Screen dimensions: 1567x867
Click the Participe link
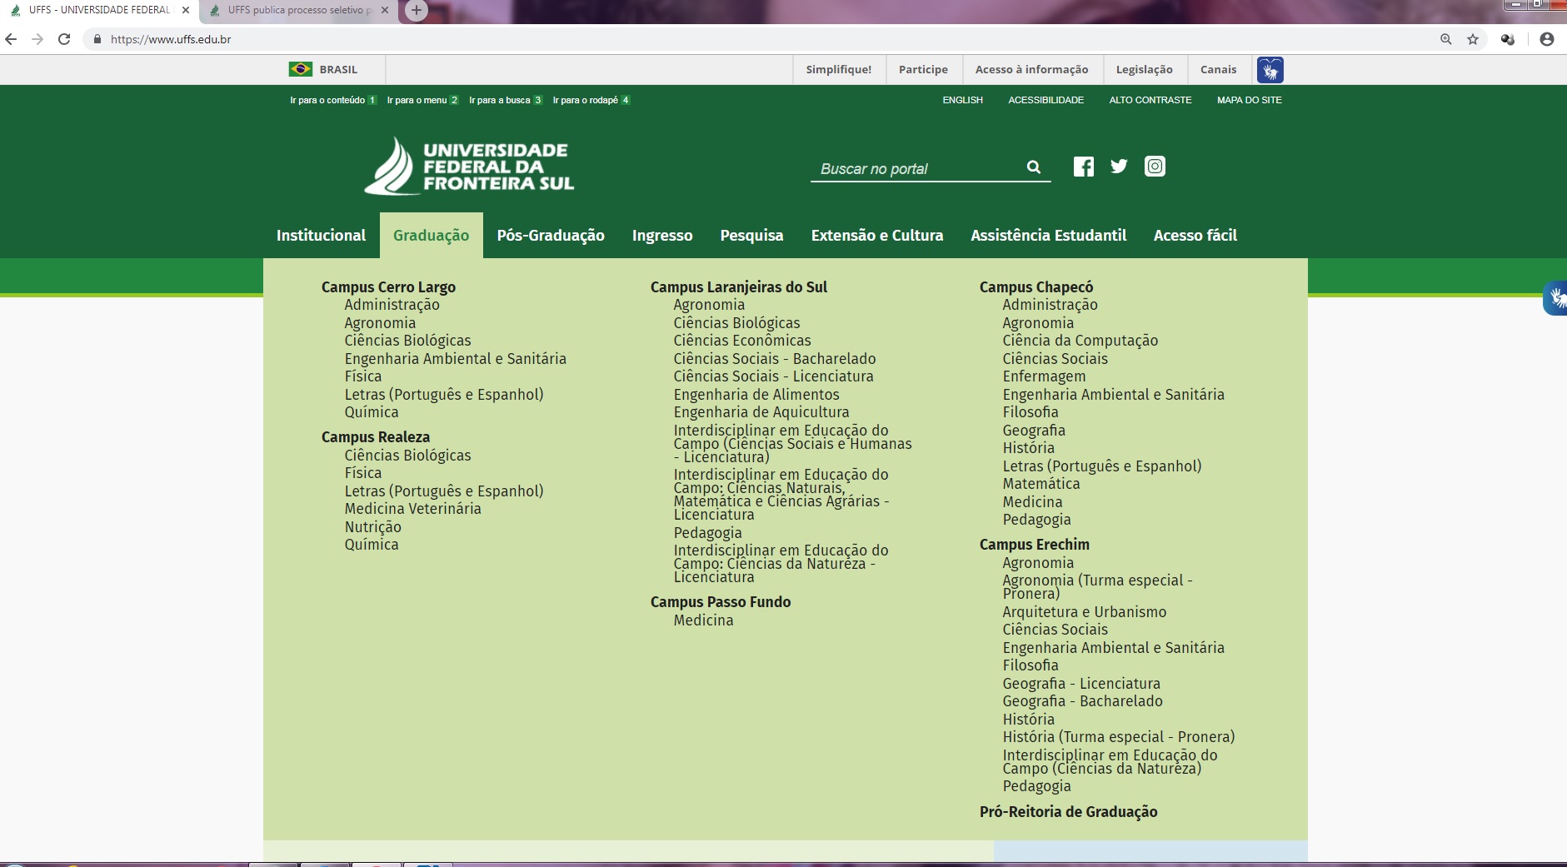tap(923, 70)
